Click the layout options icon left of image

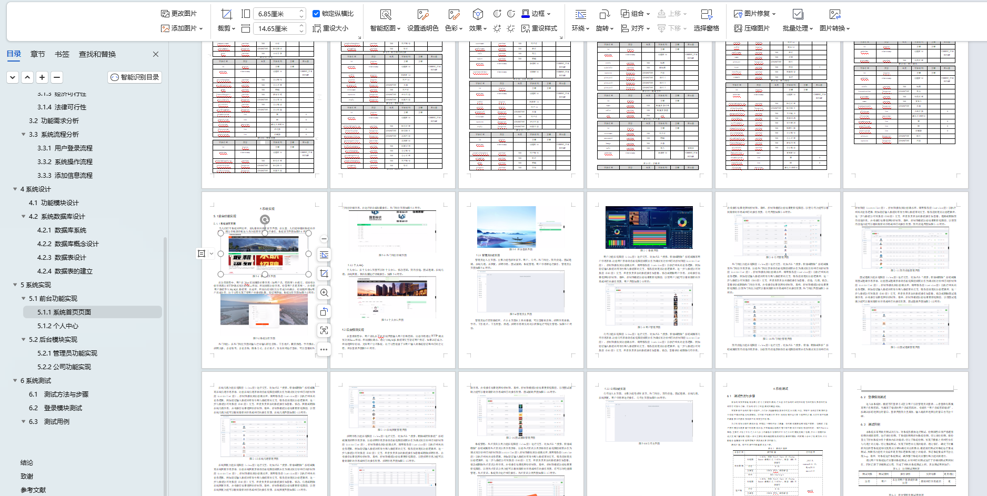tap(201, 254)
